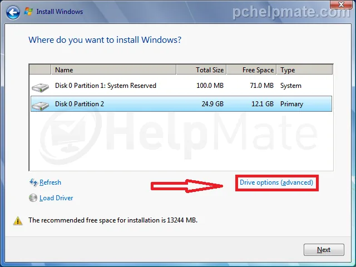Click the System type cell
Viewport: 356px width, 267px height.
point(291,86)
